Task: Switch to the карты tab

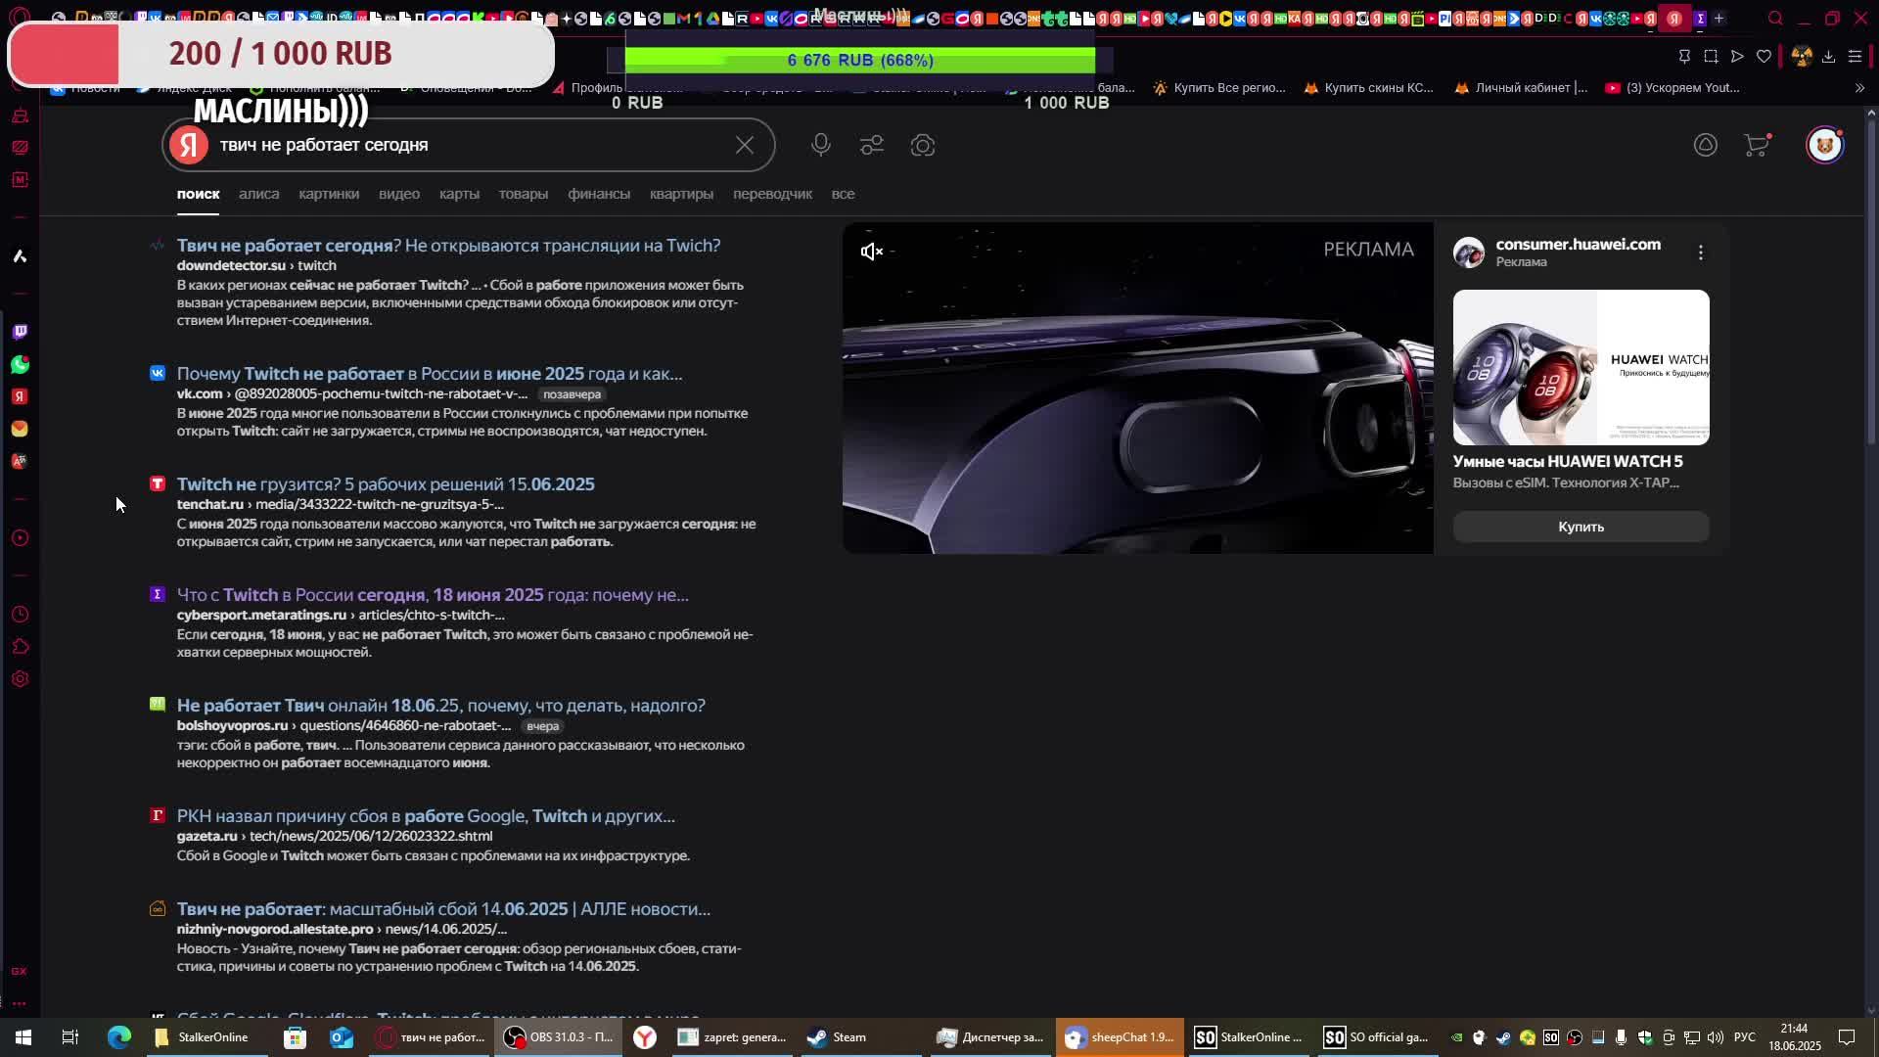Action: (459, 194)
